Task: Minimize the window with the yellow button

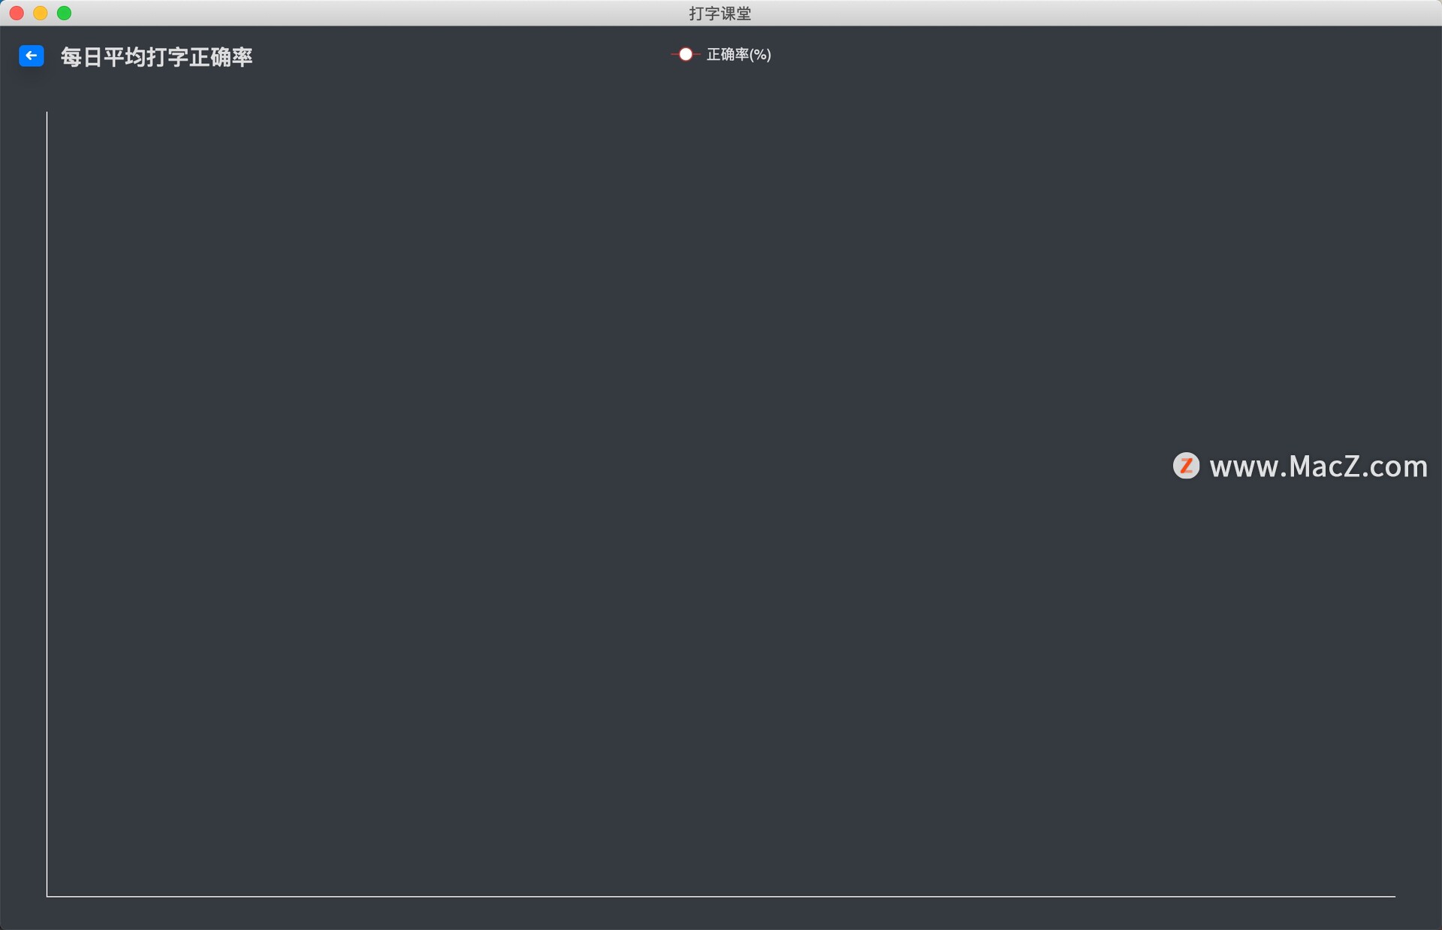Action: [x=41, y=13]
